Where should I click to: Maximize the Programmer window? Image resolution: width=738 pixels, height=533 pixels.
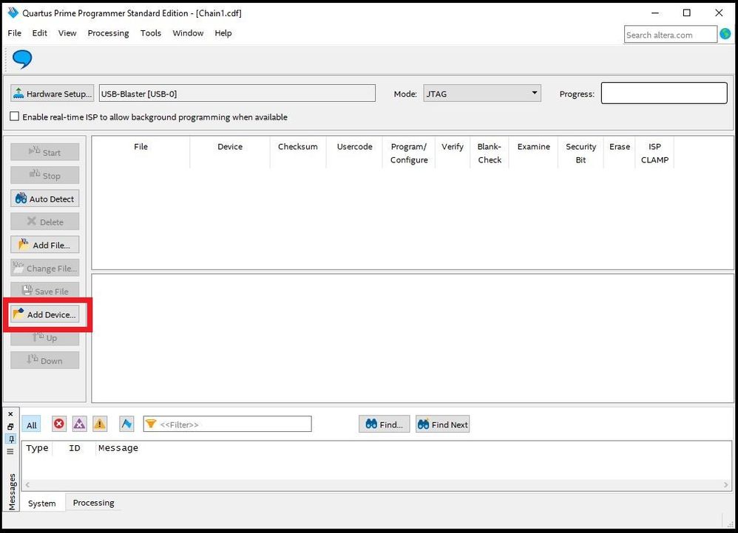coord(687,13)
